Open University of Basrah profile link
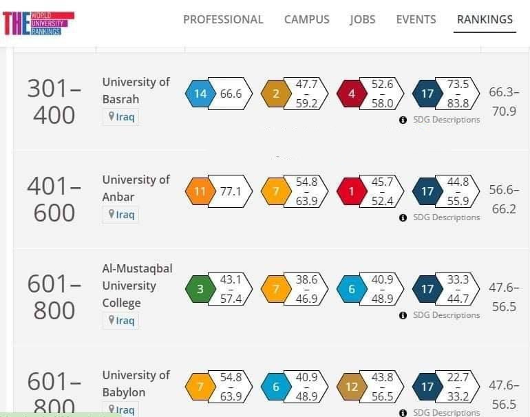Screen dimensions: 530x417 (x=136, y=90)
